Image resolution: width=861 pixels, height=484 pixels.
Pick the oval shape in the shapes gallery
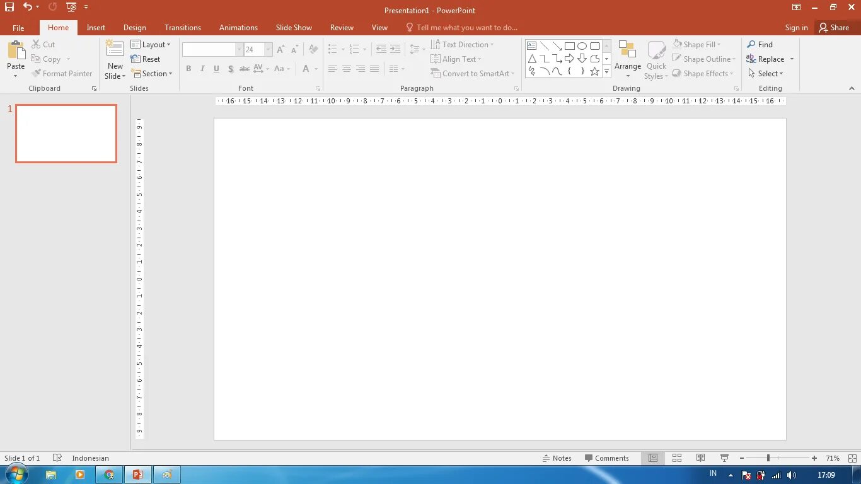coord(582,46)
